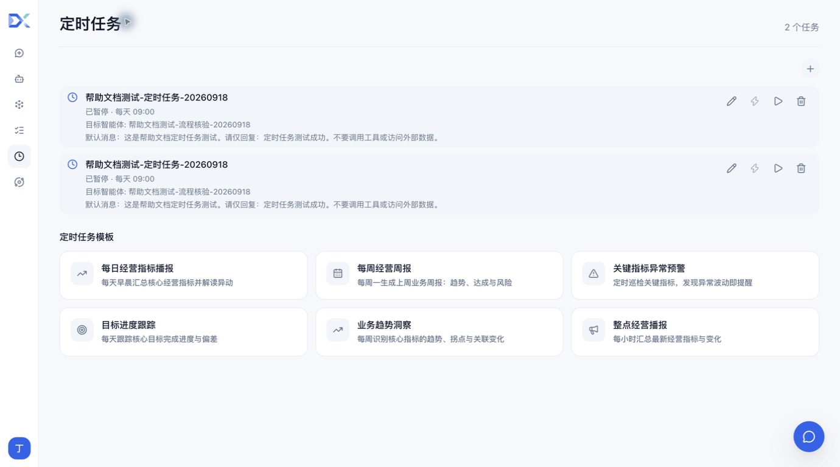This screenshot has width=840, height=467.
Task: Click the lightning icon on the first task
Action: click(x=755, y=102)
